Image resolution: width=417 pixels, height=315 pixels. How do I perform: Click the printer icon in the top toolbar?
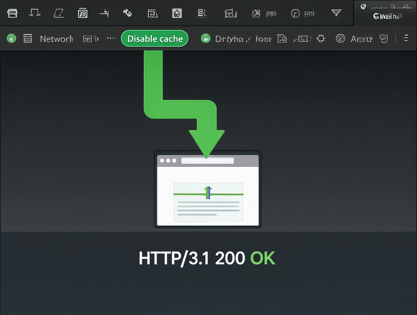pyautogui.click(x=12, y=13)
